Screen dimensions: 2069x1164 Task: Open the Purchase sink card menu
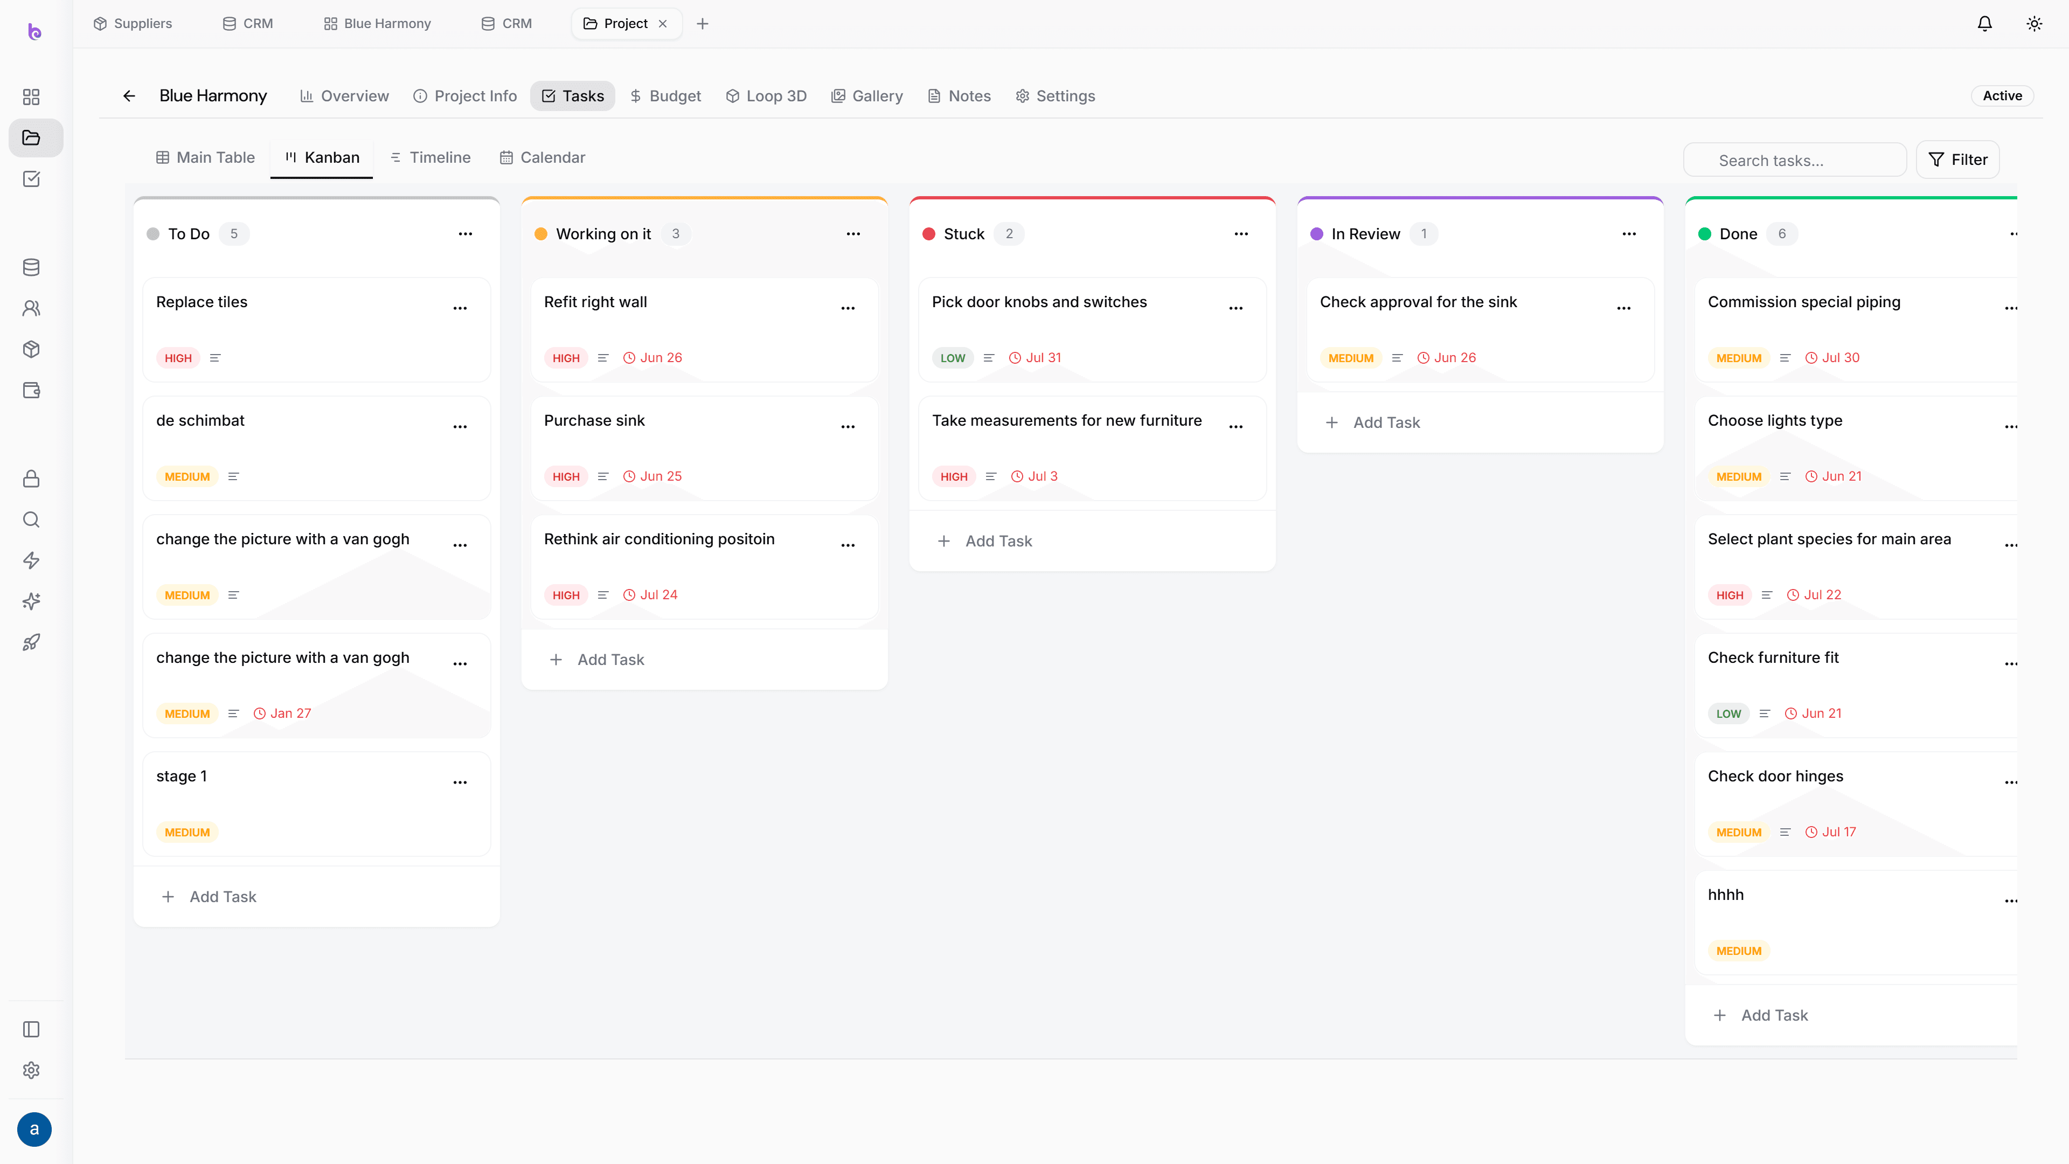(x=848, y=427)
